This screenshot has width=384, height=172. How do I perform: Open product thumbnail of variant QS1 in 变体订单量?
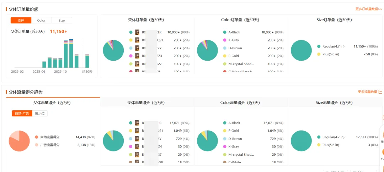[x=137, y=40]
